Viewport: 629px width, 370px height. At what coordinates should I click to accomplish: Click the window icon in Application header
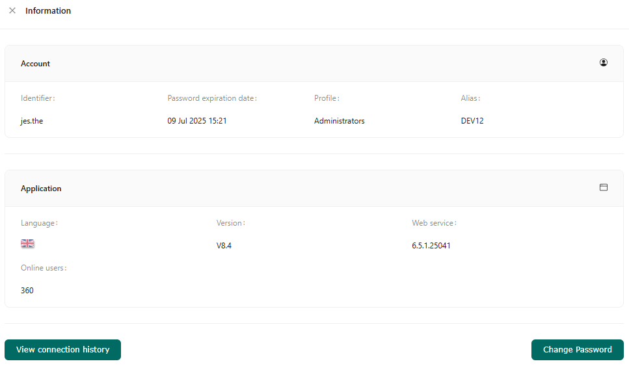604,187
